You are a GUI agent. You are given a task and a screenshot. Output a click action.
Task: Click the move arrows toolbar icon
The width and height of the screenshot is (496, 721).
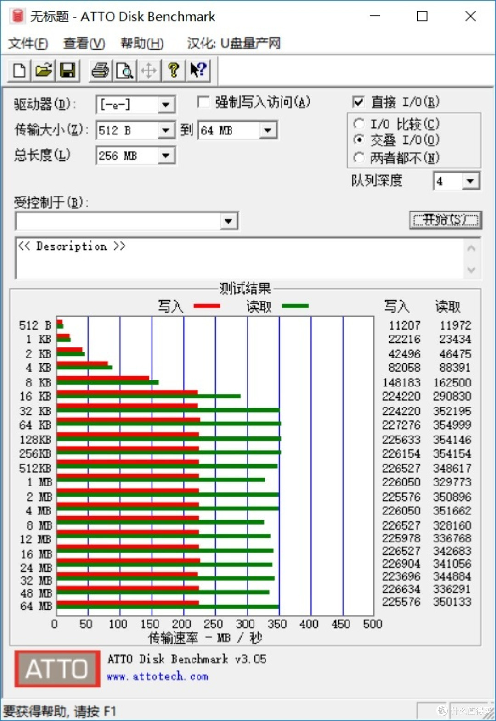(x=149, y=71)
